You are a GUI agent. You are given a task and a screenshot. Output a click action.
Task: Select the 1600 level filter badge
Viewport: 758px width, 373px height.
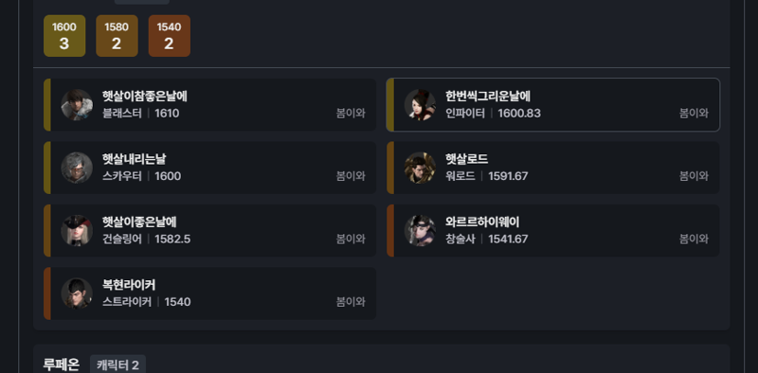pos(64,36)
